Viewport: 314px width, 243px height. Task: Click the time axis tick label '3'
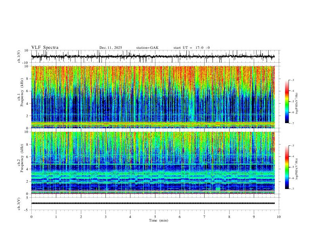point(105,217)
